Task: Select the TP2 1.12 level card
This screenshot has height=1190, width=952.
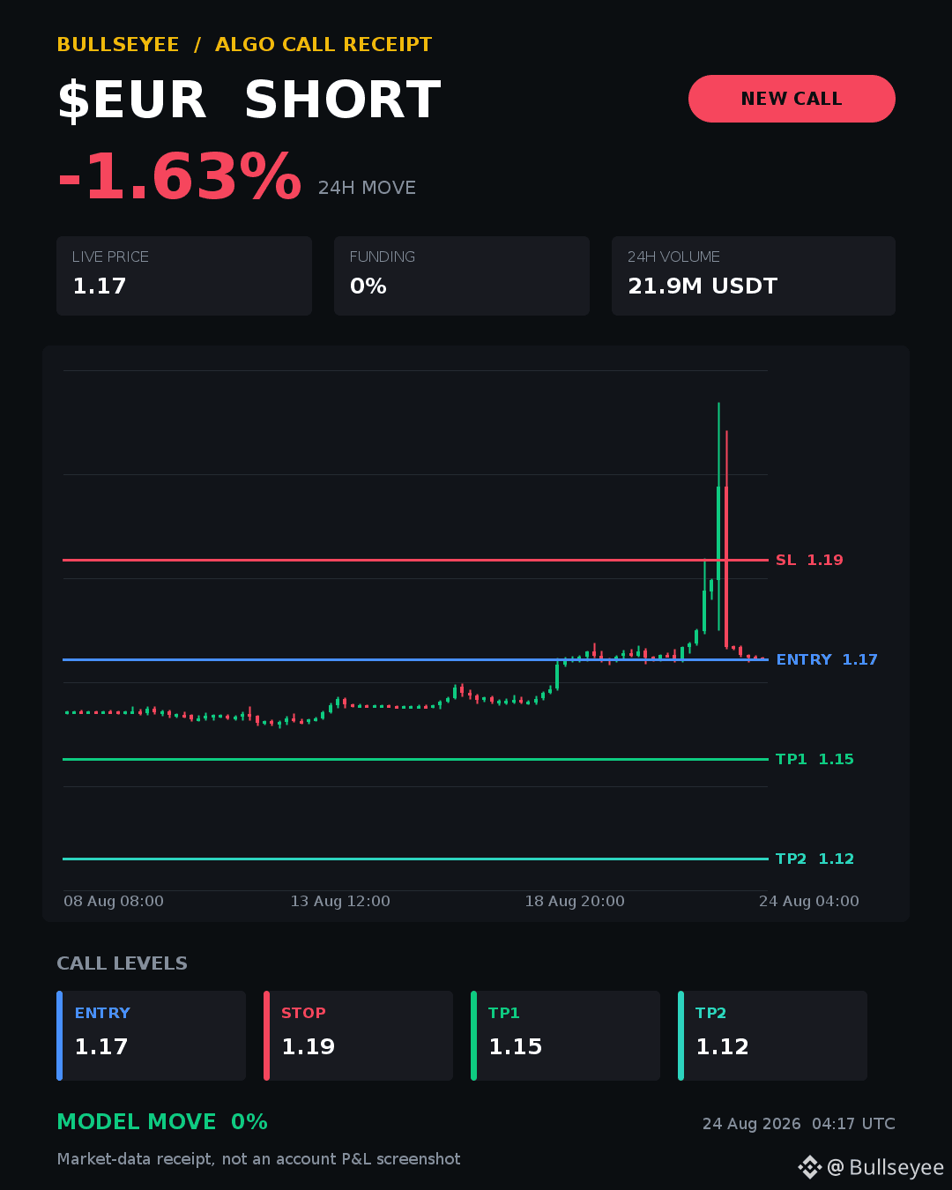Action: 772,1036
